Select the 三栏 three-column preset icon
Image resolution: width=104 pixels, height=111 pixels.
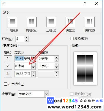coord(51,22)
